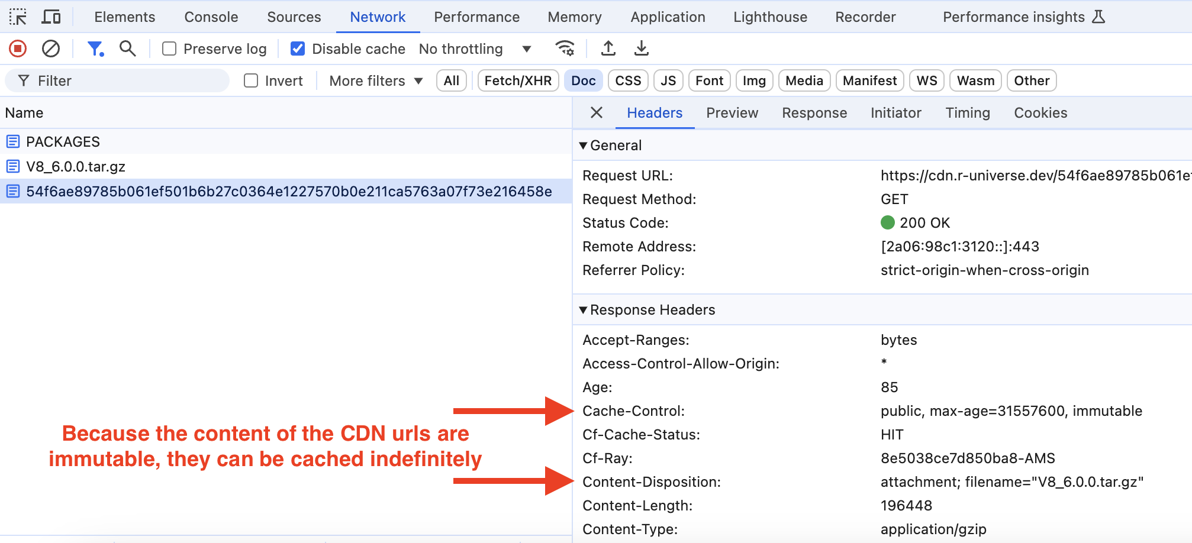Open the No throttling dropdown

click(x=475, y=49)
